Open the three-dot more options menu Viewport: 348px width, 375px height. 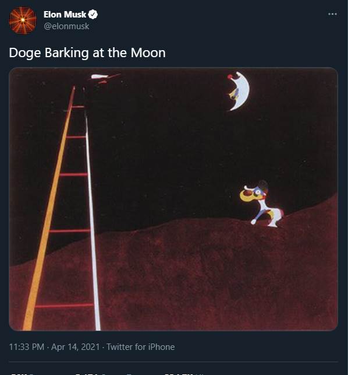pyautogui.click(x=332, y=14)
